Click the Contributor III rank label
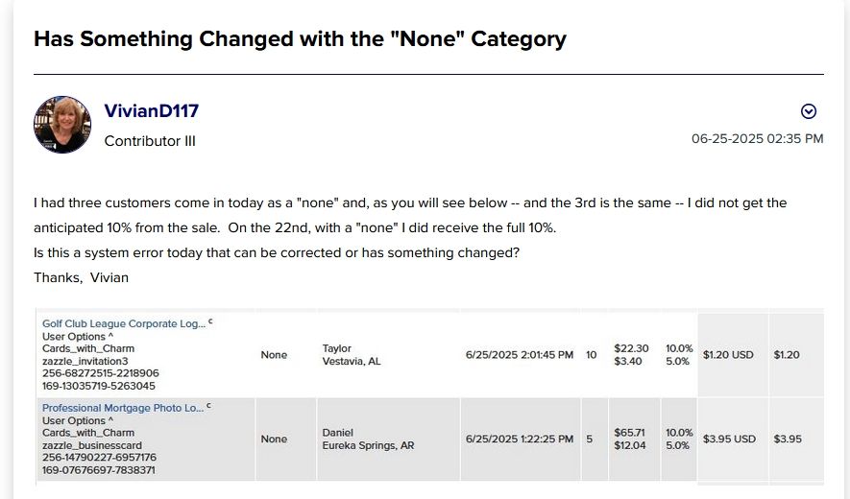The width and height of the screenshot is (850, 499). point(150,141)
